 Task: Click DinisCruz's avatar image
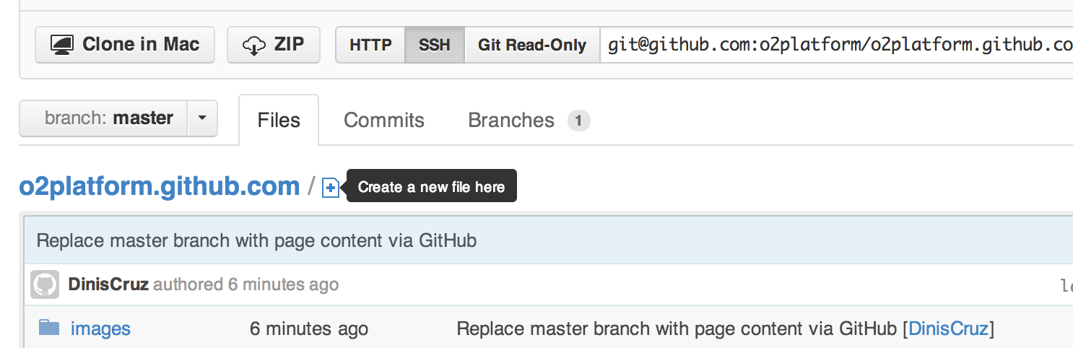pyautogui.click(x=45, y=284)
